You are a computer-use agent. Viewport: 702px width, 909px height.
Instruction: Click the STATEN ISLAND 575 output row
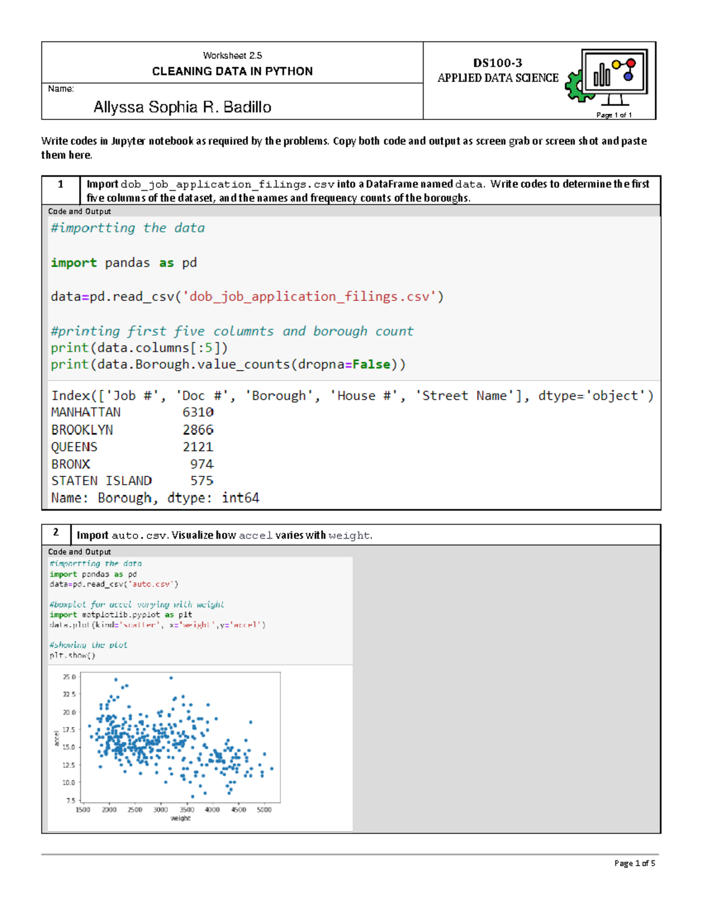pyautogui.click(x=132, y=481)
